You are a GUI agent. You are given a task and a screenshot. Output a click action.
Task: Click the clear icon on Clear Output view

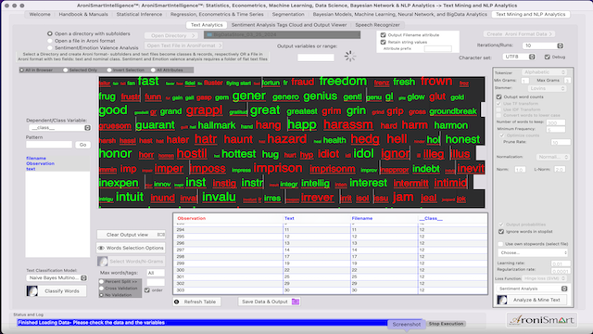coord(161,235)
